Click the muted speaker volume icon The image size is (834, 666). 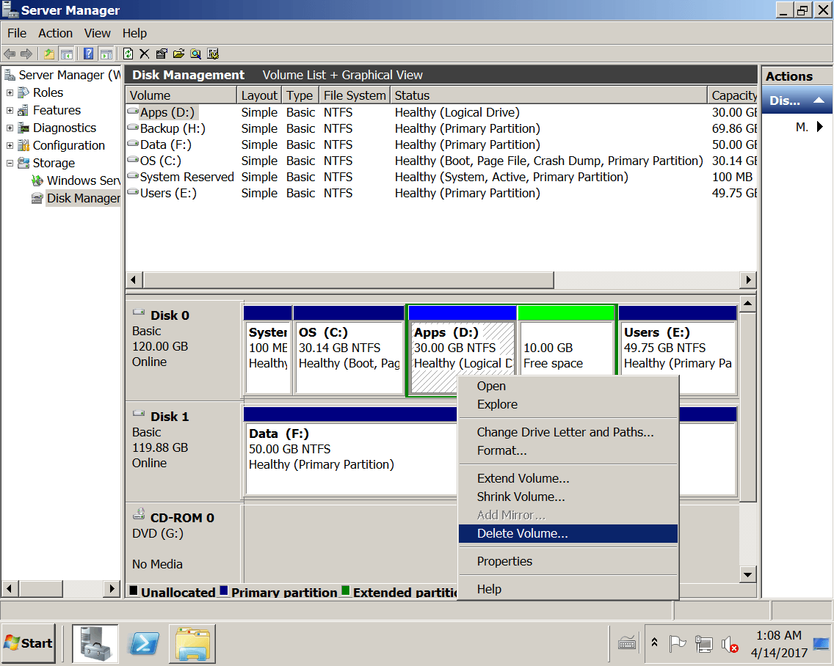pyautogui.click(x=730, y=644)
